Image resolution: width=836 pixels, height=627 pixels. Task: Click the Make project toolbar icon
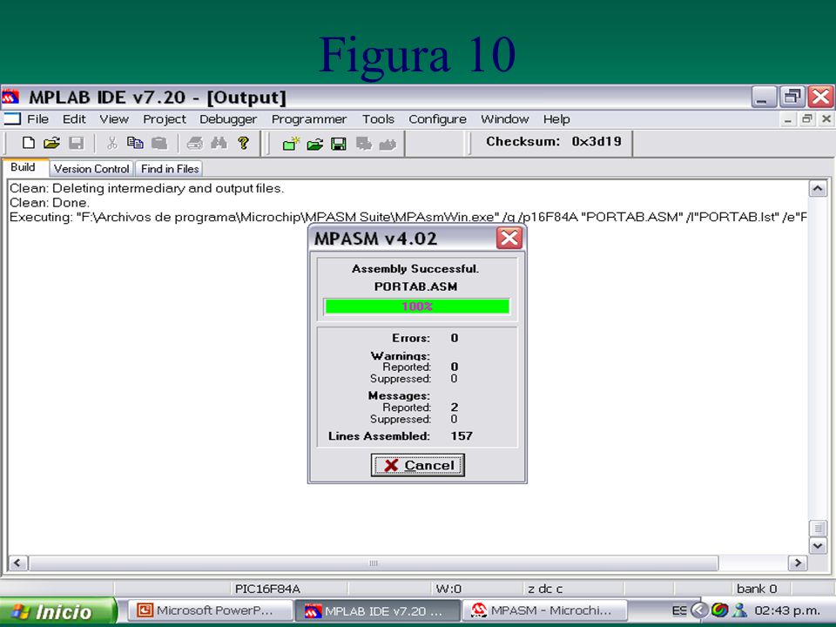[388, 144]
